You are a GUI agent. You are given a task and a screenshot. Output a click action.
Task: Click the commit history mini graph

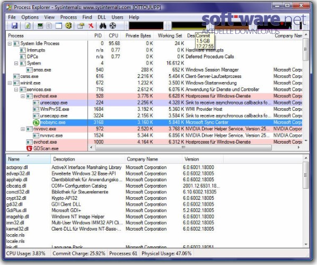pos(188,25)
